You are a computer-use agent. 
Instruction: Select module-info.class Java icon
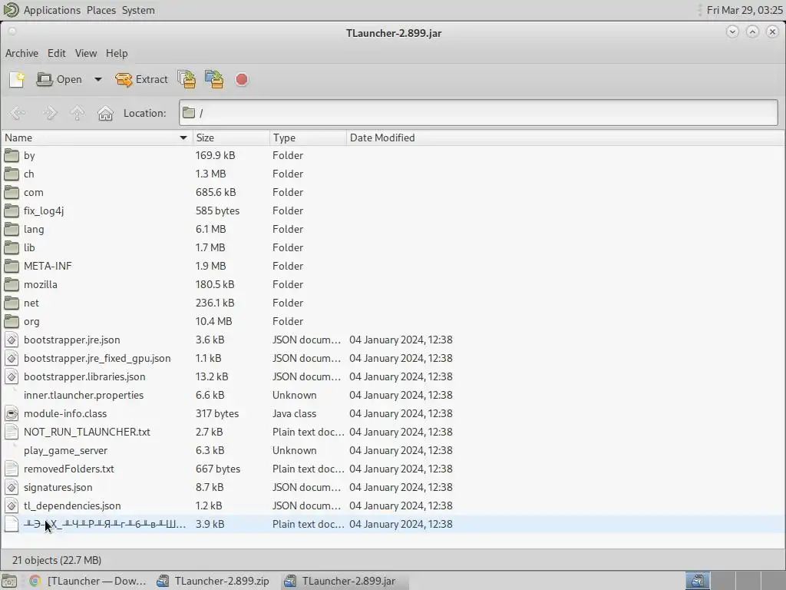click(12, 413)
